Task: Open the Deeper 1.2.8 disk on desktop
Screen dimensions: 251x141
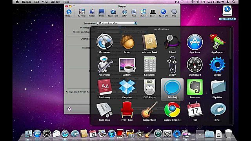Action: click(x=227, y=13)
